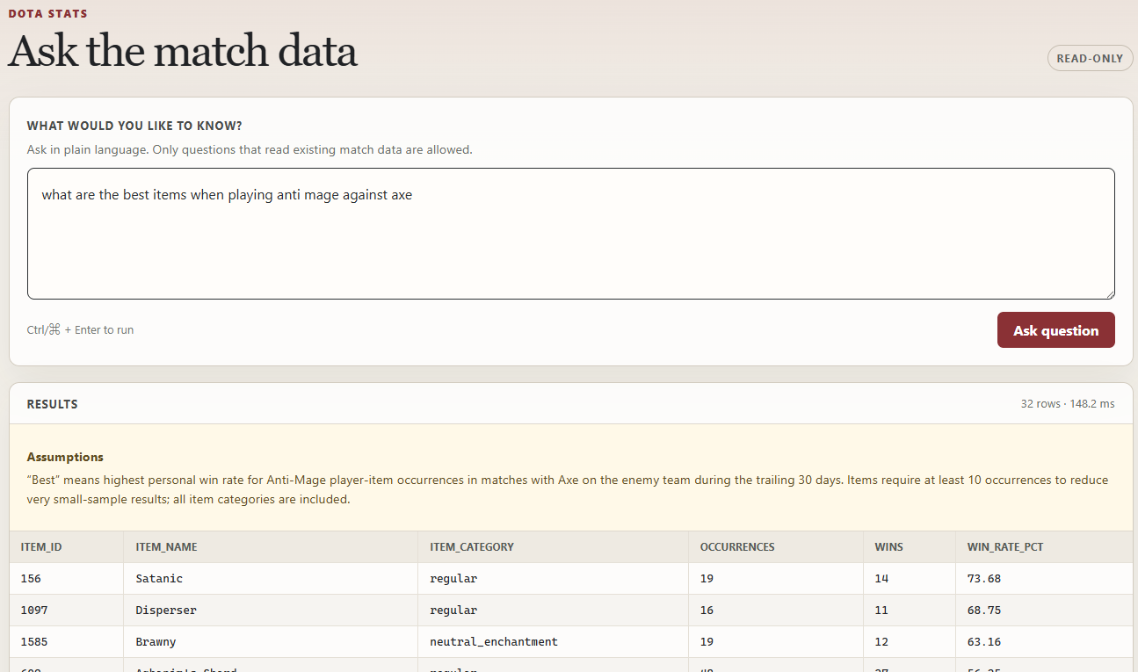
Task: Click the WIN_RATE_PCT column header
Action: 1044,546
